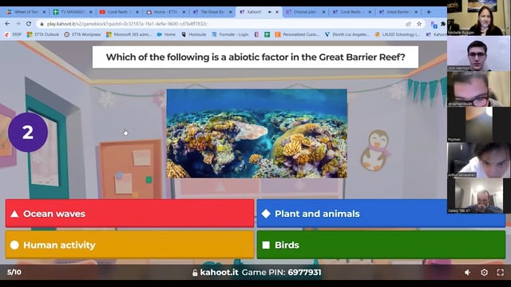Open the Personalized Custo... bookmark

click(297, 34)
